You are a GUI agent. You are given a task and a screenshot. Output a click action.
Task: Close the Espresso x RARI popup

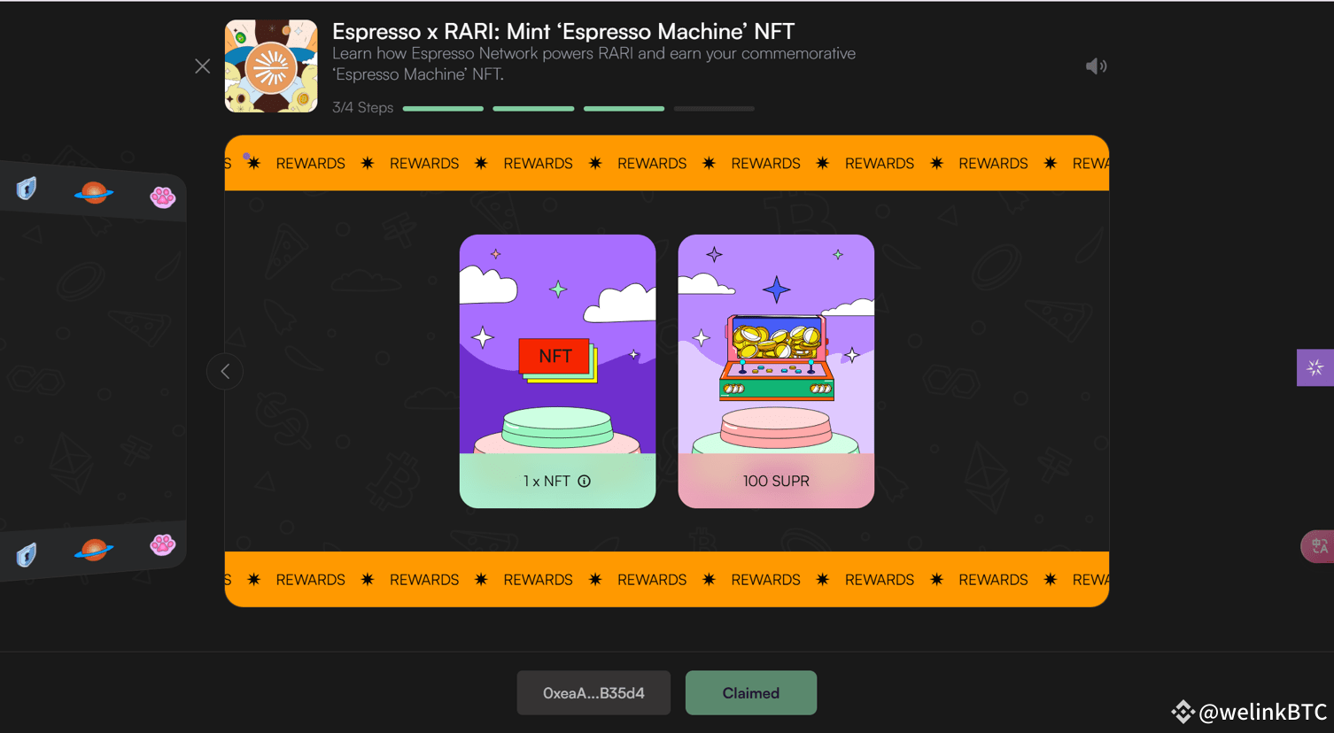202,66
